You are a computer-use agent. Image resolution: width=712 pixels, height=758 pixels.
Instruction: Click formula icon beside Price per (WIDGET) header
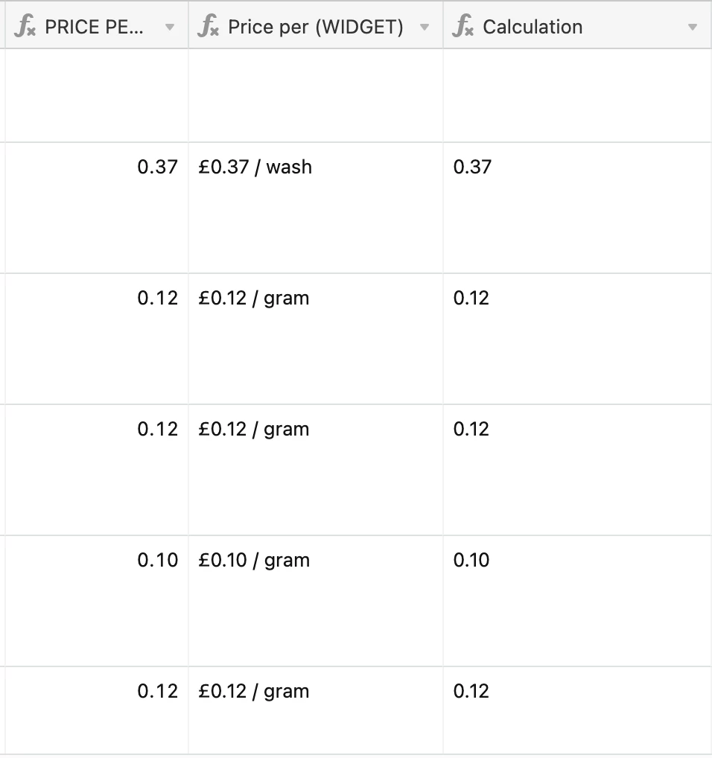click(208, 26)
